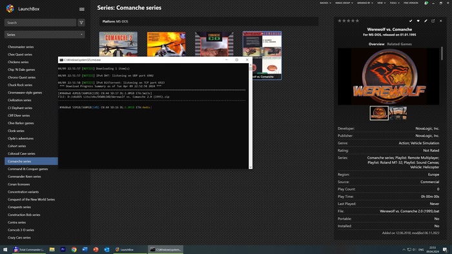The image size is (452, 254).
Task: Open the View dropdown menu
Action: point(382,3)
